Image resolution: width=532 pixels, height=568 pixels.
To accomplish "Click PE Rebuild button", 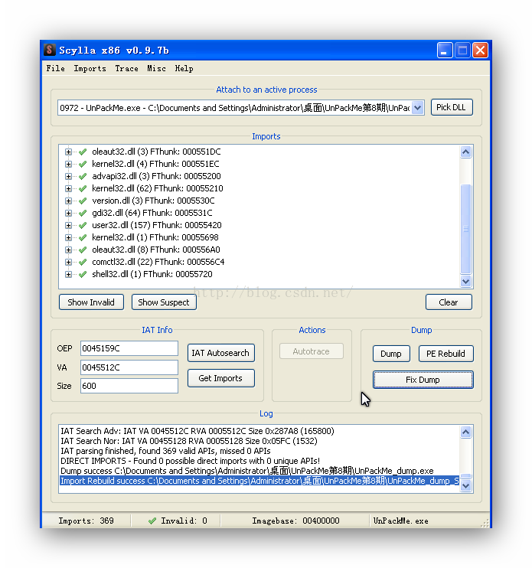I will [446, 354].
